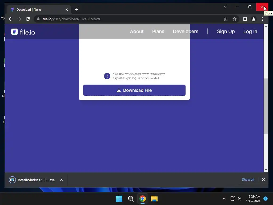Close the downloads bar
273x205 pixels.
pos(263,180)
